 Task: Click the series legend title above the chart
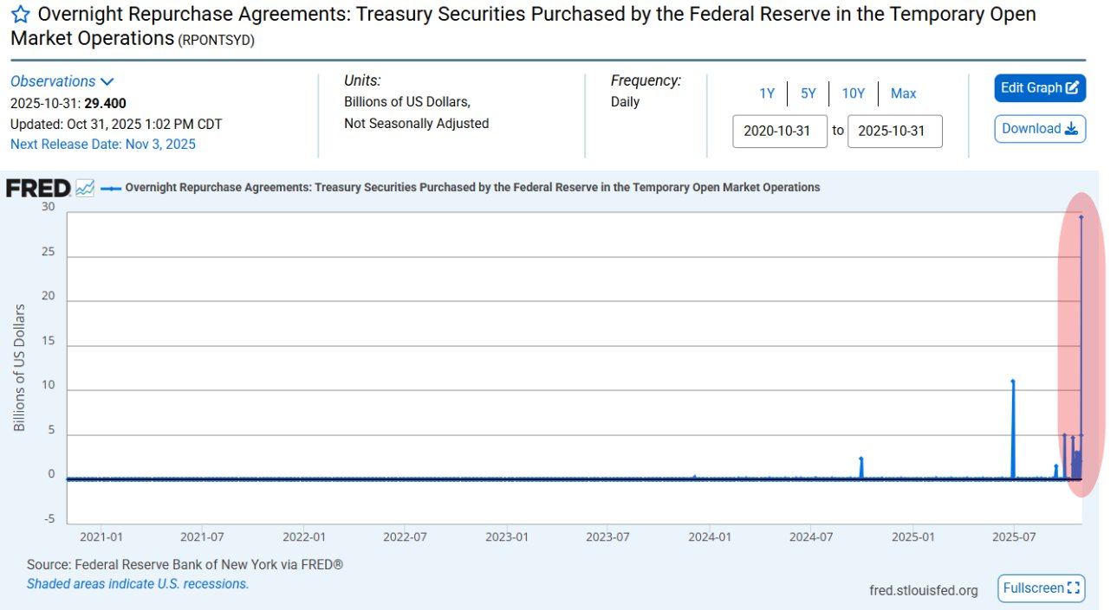472,187
